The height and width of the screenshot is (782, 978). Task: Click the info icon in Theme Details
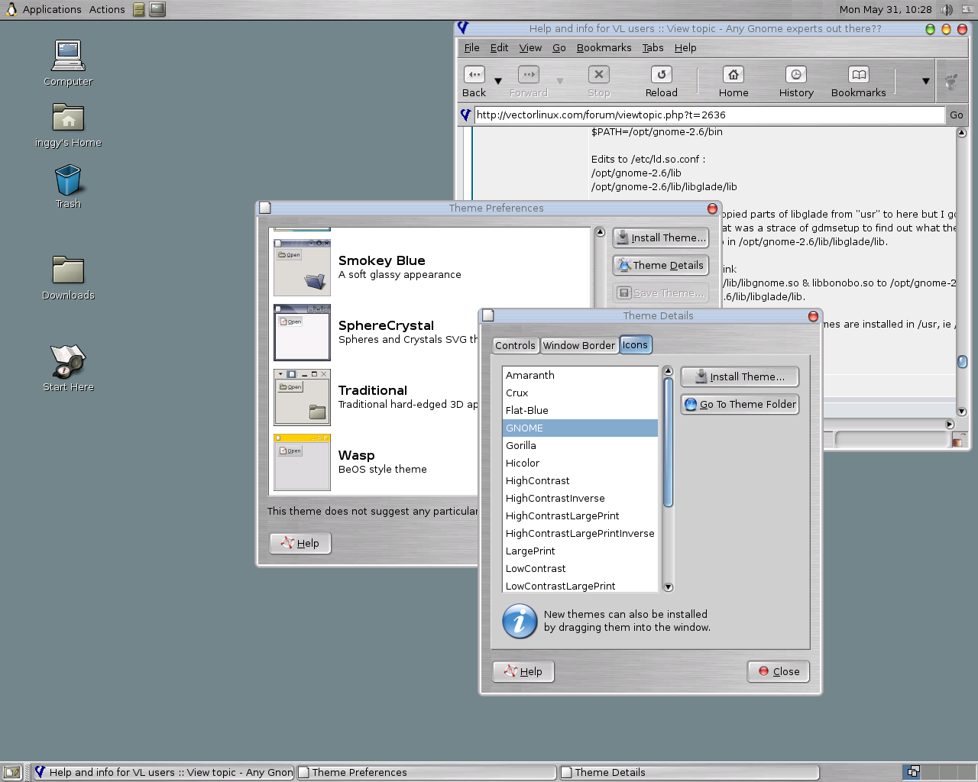(520, 621)
